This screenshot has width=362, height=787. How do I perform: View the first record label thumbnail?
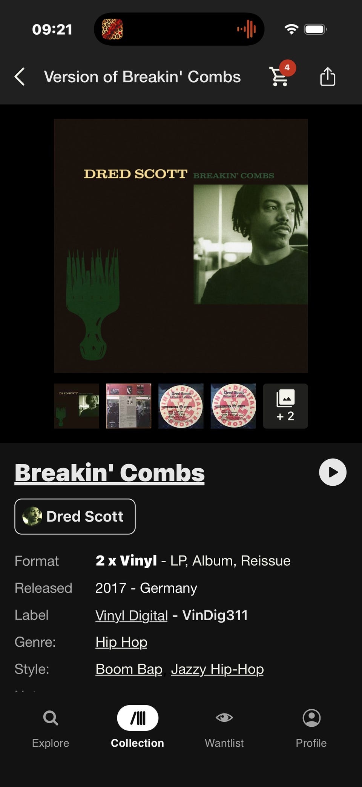point(181,406)
